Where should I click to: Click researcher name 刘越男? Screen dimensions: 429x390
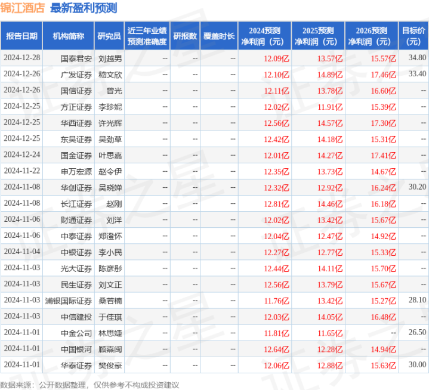[x=110, y=58]
